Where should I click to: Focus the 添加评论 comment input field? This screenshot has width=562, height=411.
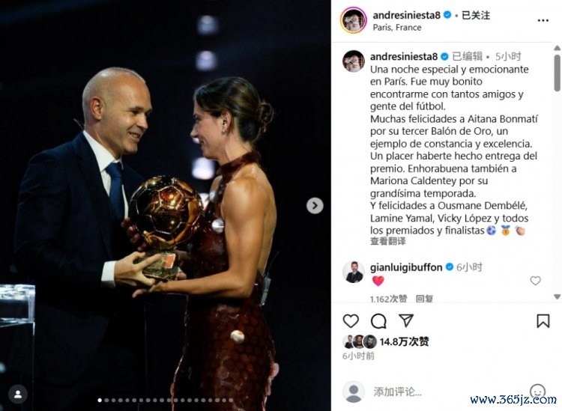[x=448, y=392]
